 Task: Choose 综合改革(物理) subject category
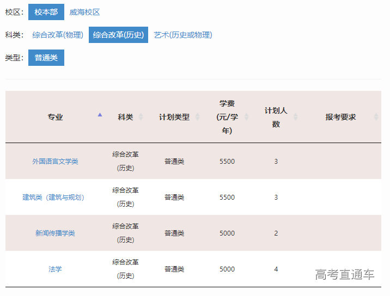[x=58, y=35]
